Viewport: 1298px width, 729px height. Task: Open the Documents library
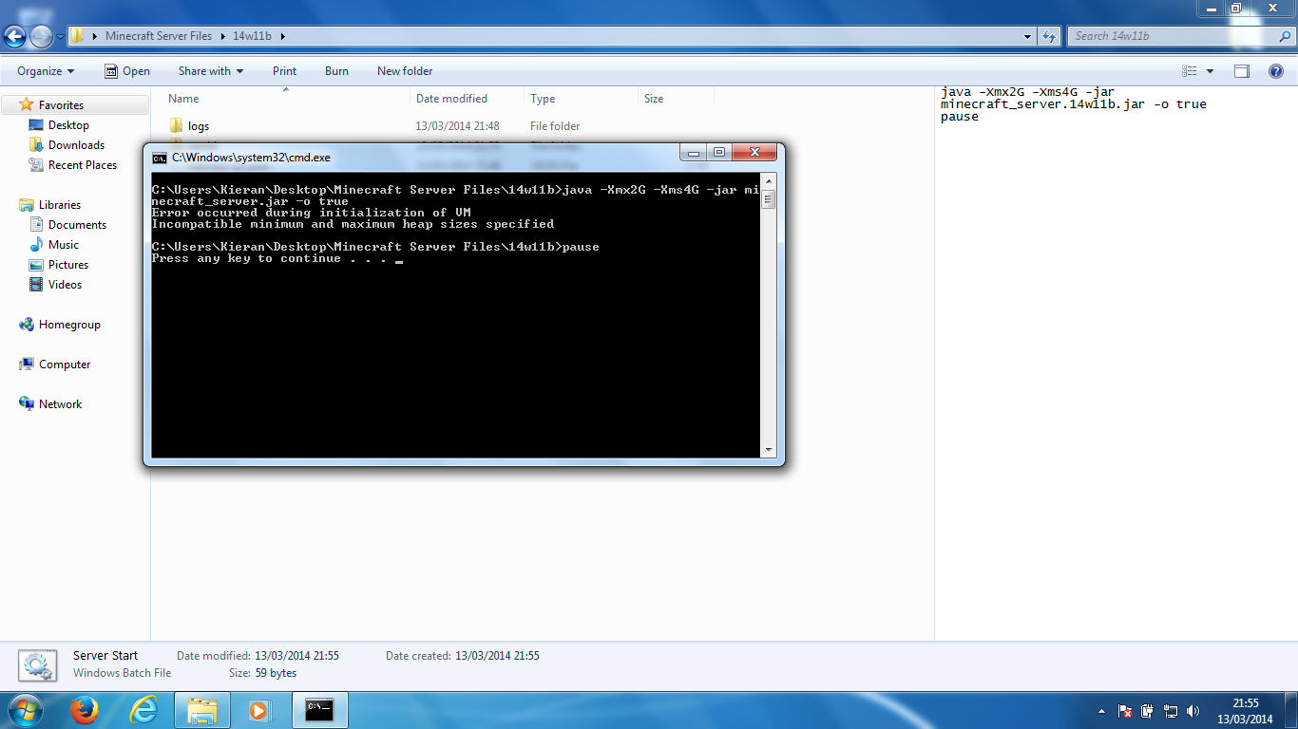click(77, 225)
